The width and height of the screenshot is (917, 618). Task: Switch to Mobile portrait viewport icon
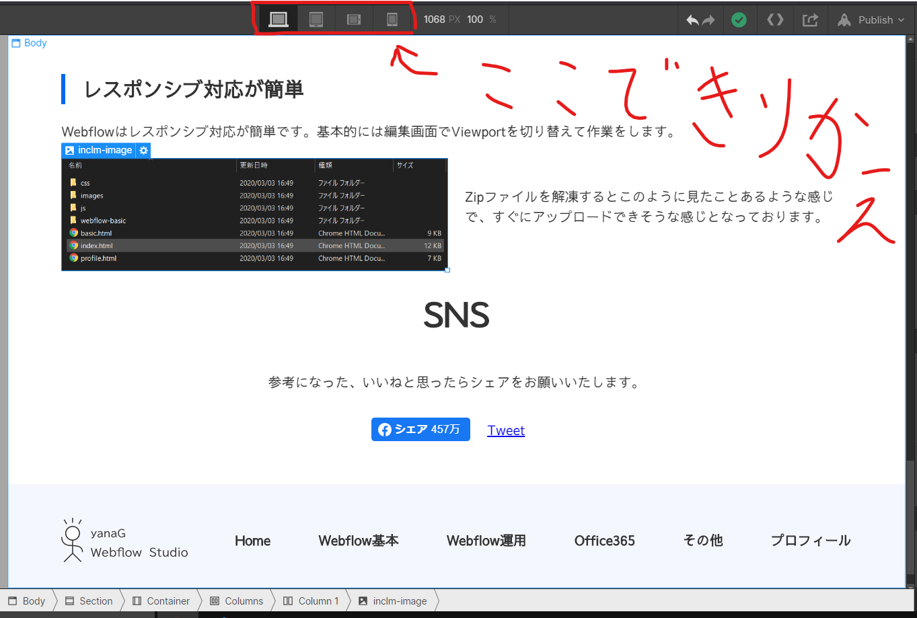click(392, 20)
